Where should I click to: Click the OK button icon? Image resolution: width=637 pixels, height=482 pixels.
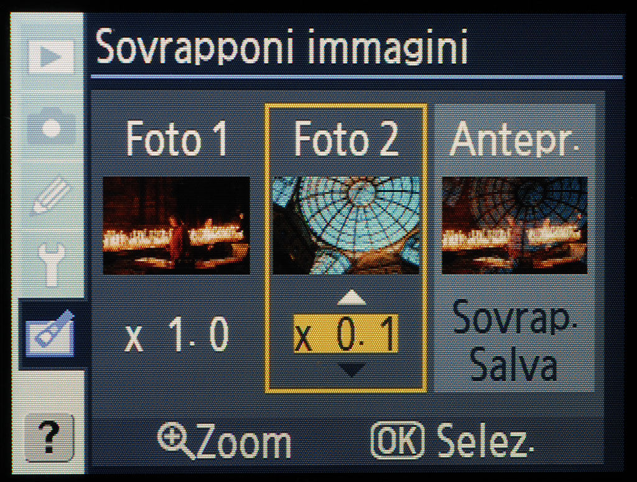click(x=398, y=440)
